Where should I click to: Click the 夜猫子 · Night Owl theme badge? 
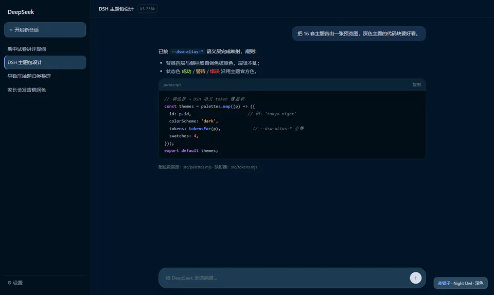pyautogui.click(x=460, y=283)
